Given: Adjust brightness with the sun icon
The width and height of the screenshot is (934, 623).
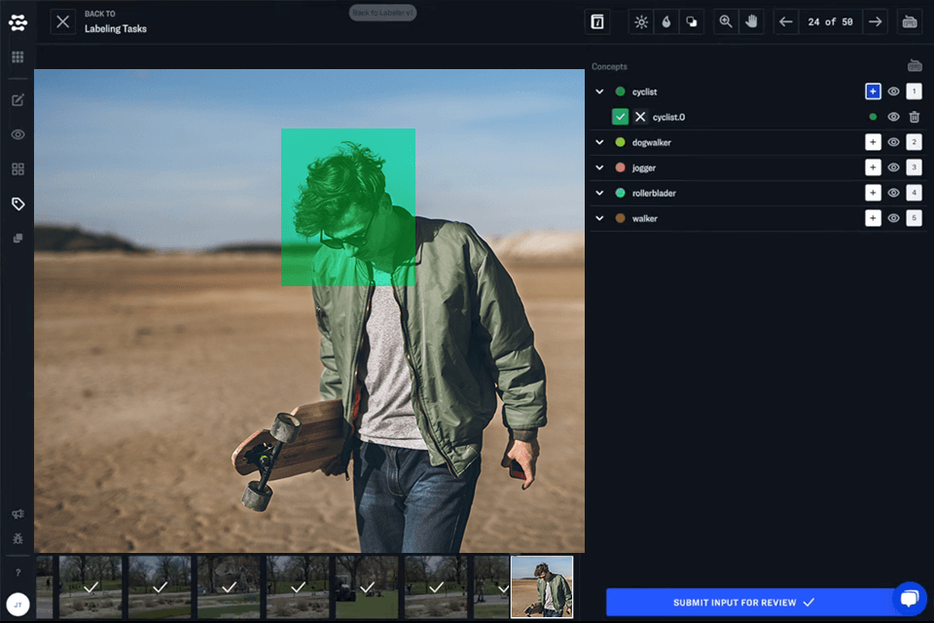Looking at the screenshot, I should pyautogui.click(x=641, y=22).
